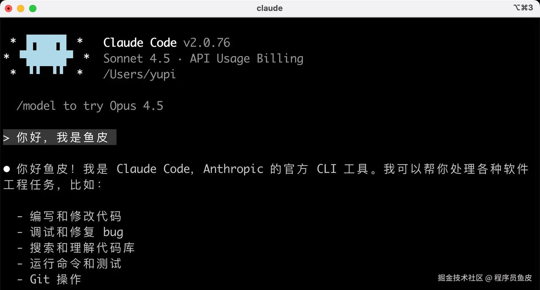Click the white response bullet dot

point(7,169)
